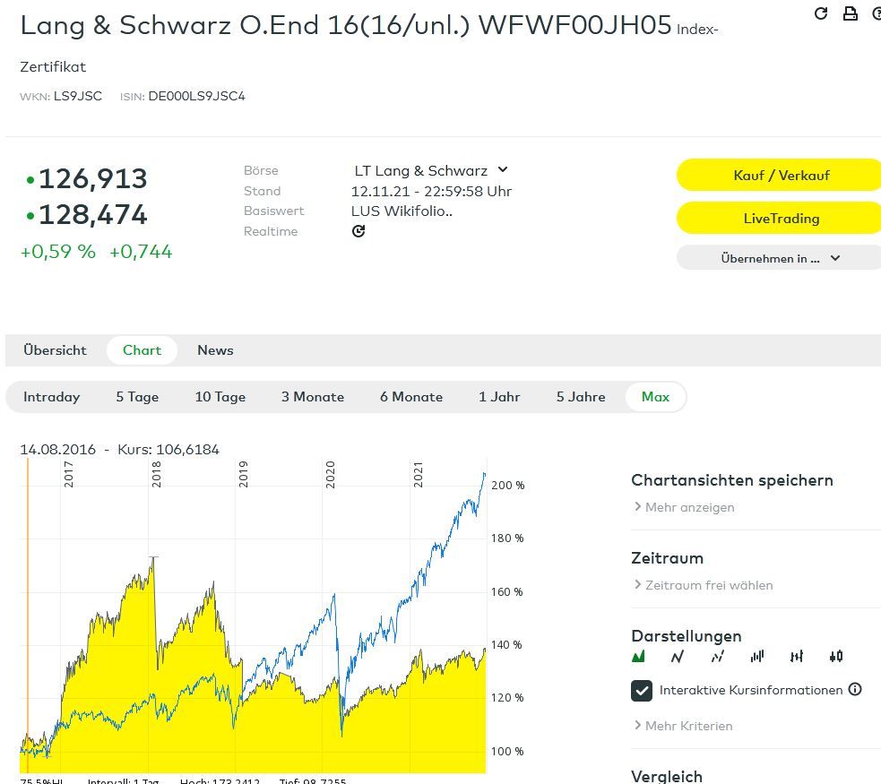Select the dashed line chart style
The height and width of the screenshot is (784, 881).
(x=717, y=657)
